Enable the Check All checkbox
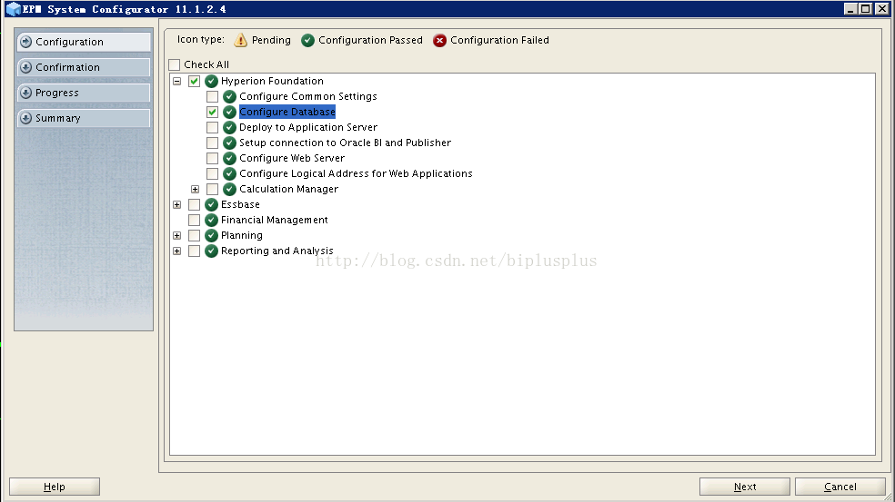Screen dimensions: 895x502 pos(175,64)
